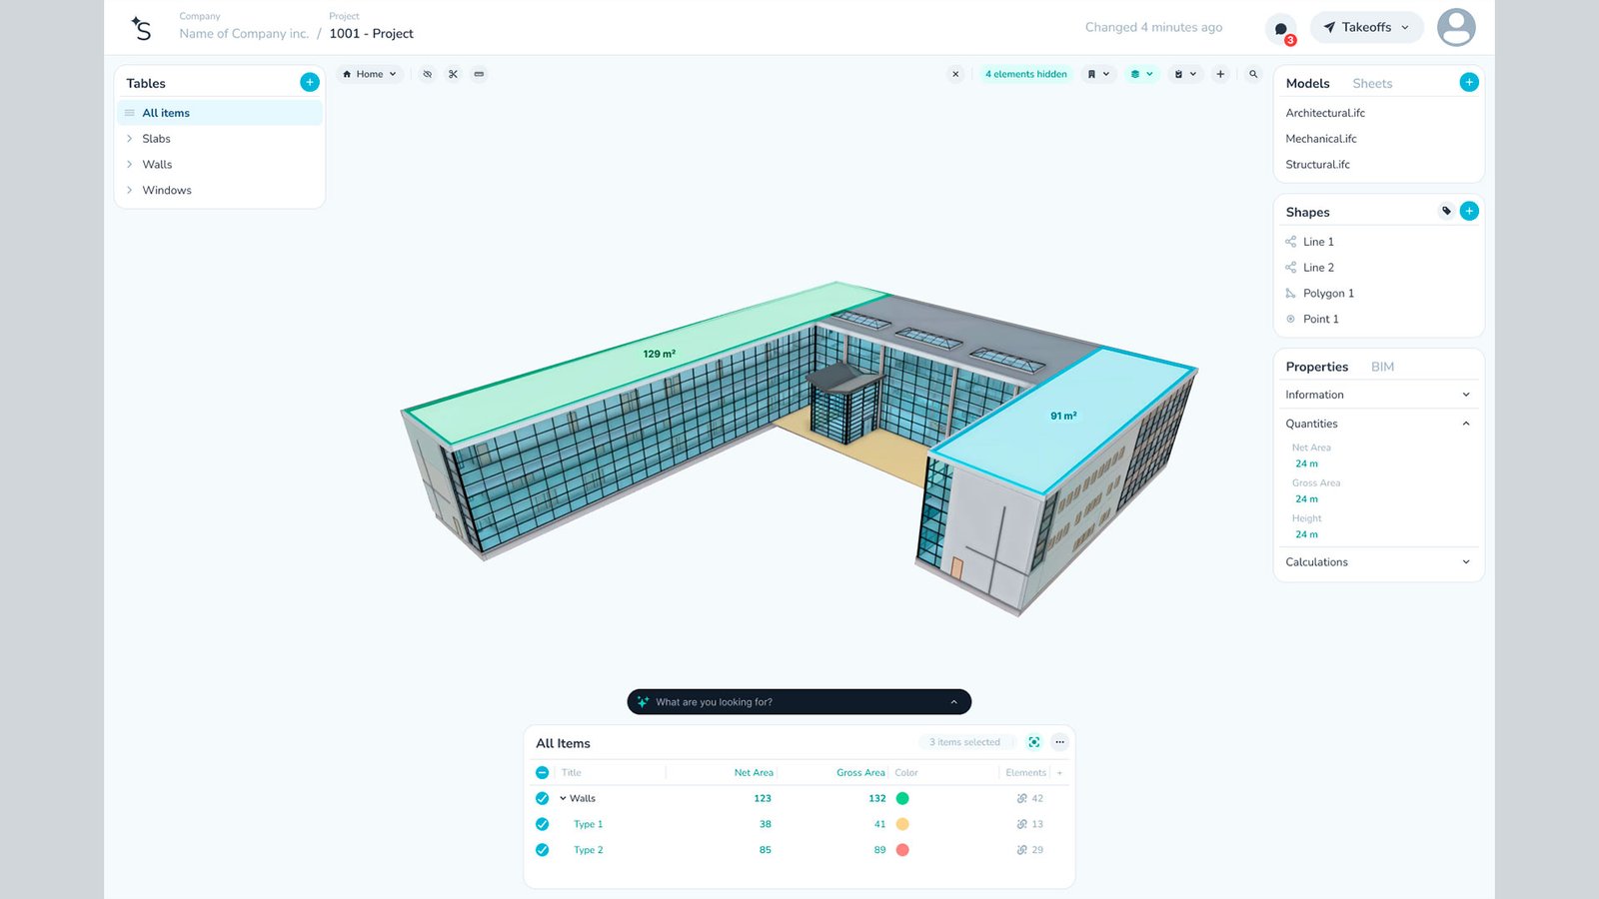This screenshot has height=899, width=1599.
Task: Uncheck the Walls row checkbox
Action: point(542,798)
